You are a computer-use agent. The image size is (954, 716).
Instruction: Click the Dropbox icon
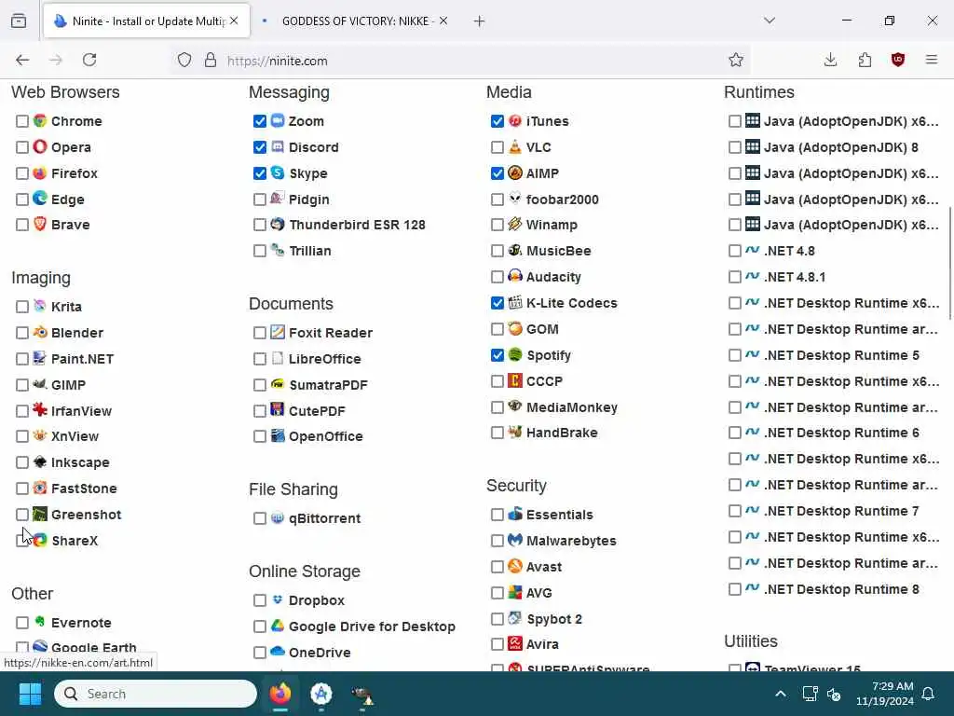[x=278, y=599]
